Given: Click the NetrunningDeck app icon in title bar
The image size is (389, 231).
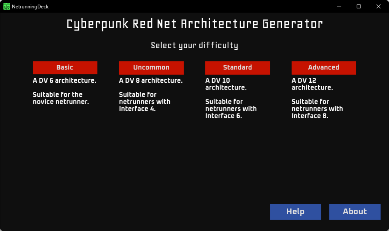Looking at the screenshot, I should click(7, 6).
